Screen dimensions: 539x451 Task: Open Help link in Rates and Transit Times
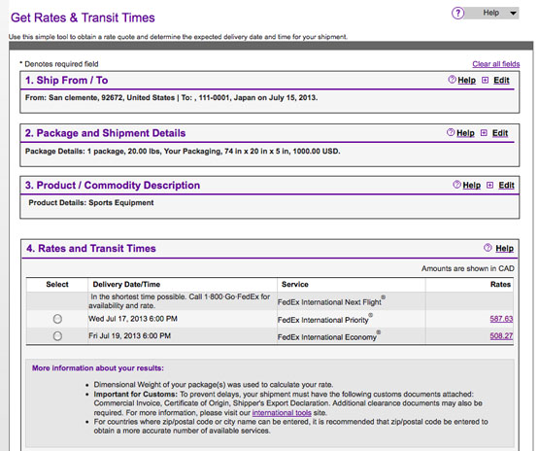tap(505, 249)
